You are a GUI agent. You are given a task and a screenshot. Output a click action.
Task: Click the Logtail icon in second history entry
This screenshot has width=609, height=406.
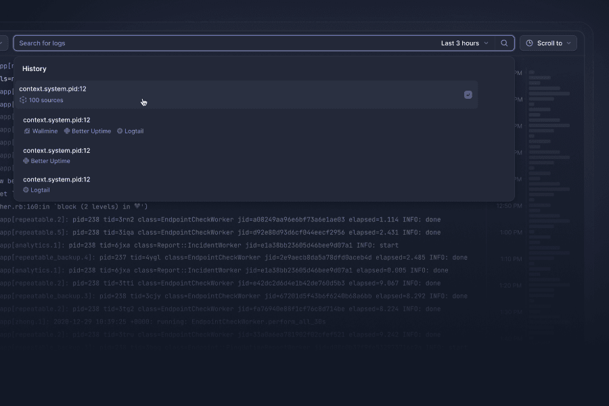point(120,131)
